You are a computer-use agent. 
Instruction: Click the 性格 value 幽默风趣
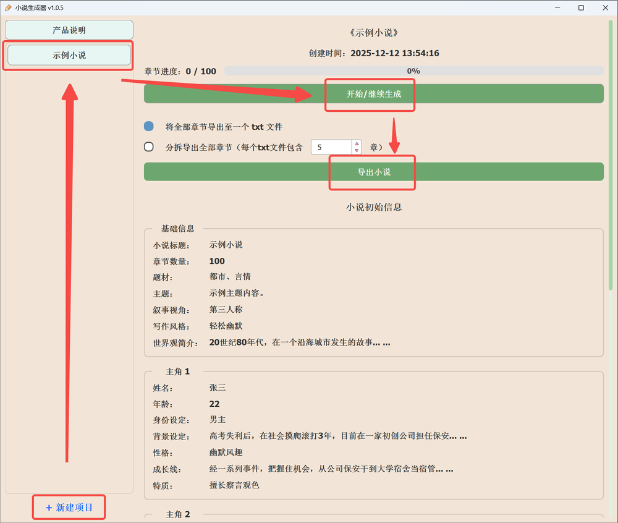click(x=226, y=453)
